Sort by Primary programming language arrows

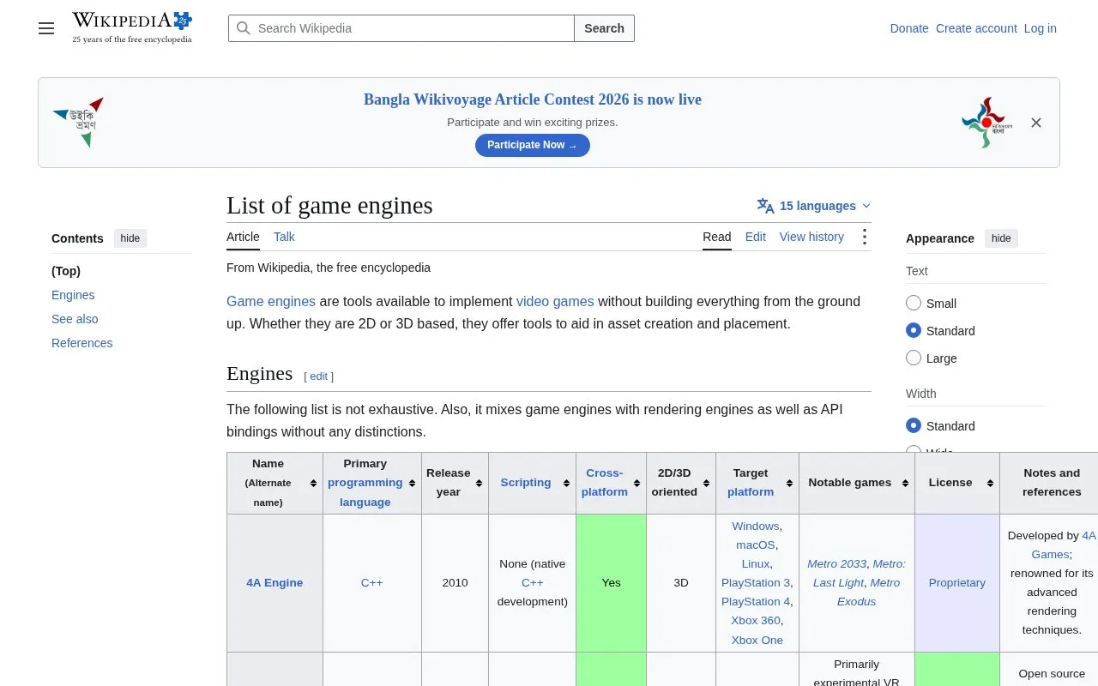click(x=412, y=484)
